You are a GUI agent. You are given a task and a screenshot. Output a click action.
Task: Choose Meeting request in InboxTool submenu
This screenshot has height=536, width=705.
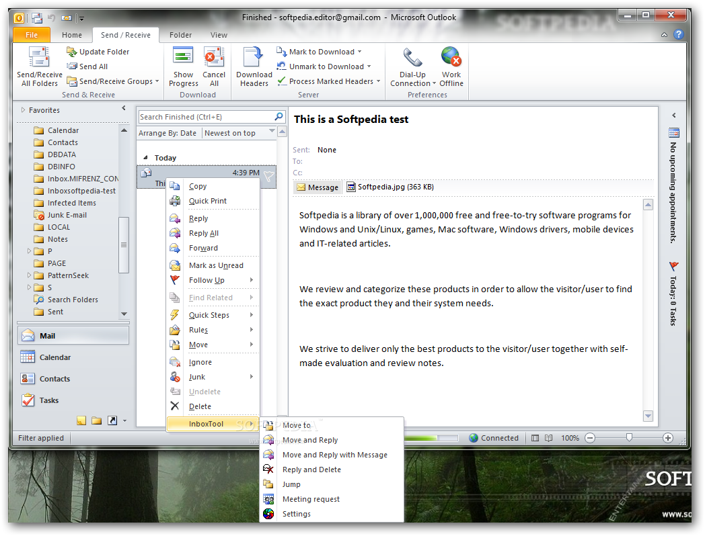coord(332,499)
